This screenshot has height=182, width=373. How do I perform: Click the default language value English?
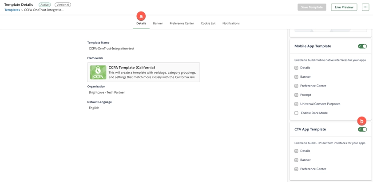pyautogui.click(x=94, y=108)
